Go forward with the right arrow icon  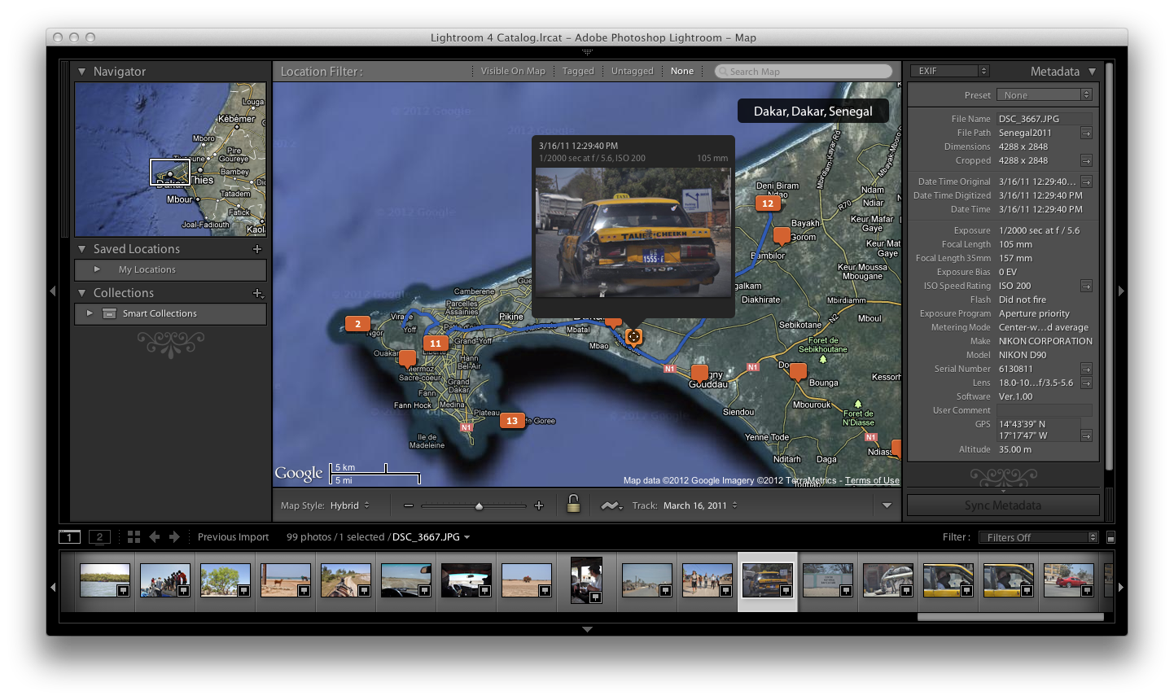click(x=174, y=536)
